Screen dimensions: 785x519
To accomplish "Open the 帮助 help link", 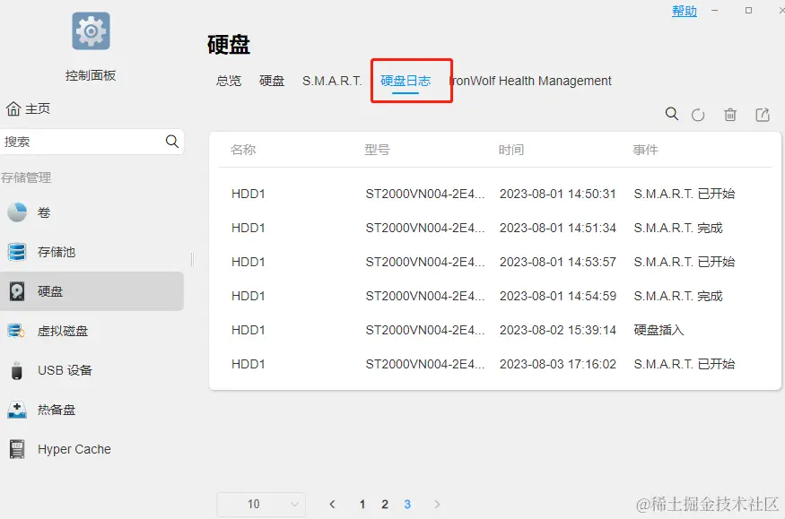I will click(685, 11).
